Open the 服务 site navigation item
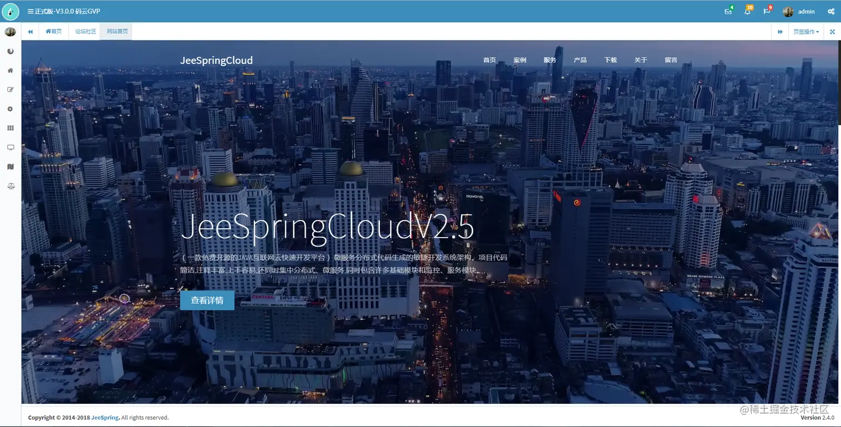Screen dimensions: 841x427 [550, 60]
